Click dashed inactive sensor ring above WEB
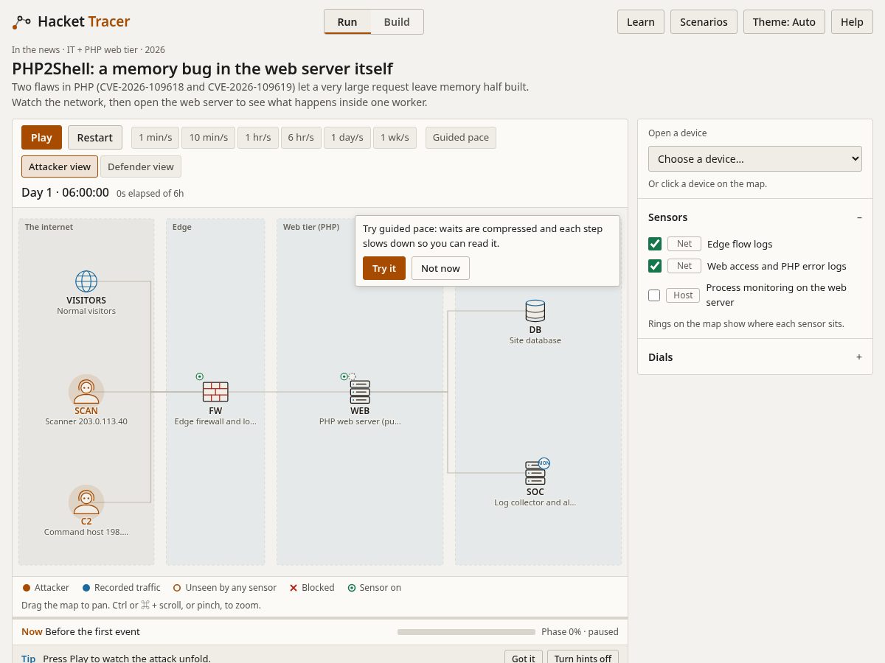885x663 pixels. pos(353,376)
